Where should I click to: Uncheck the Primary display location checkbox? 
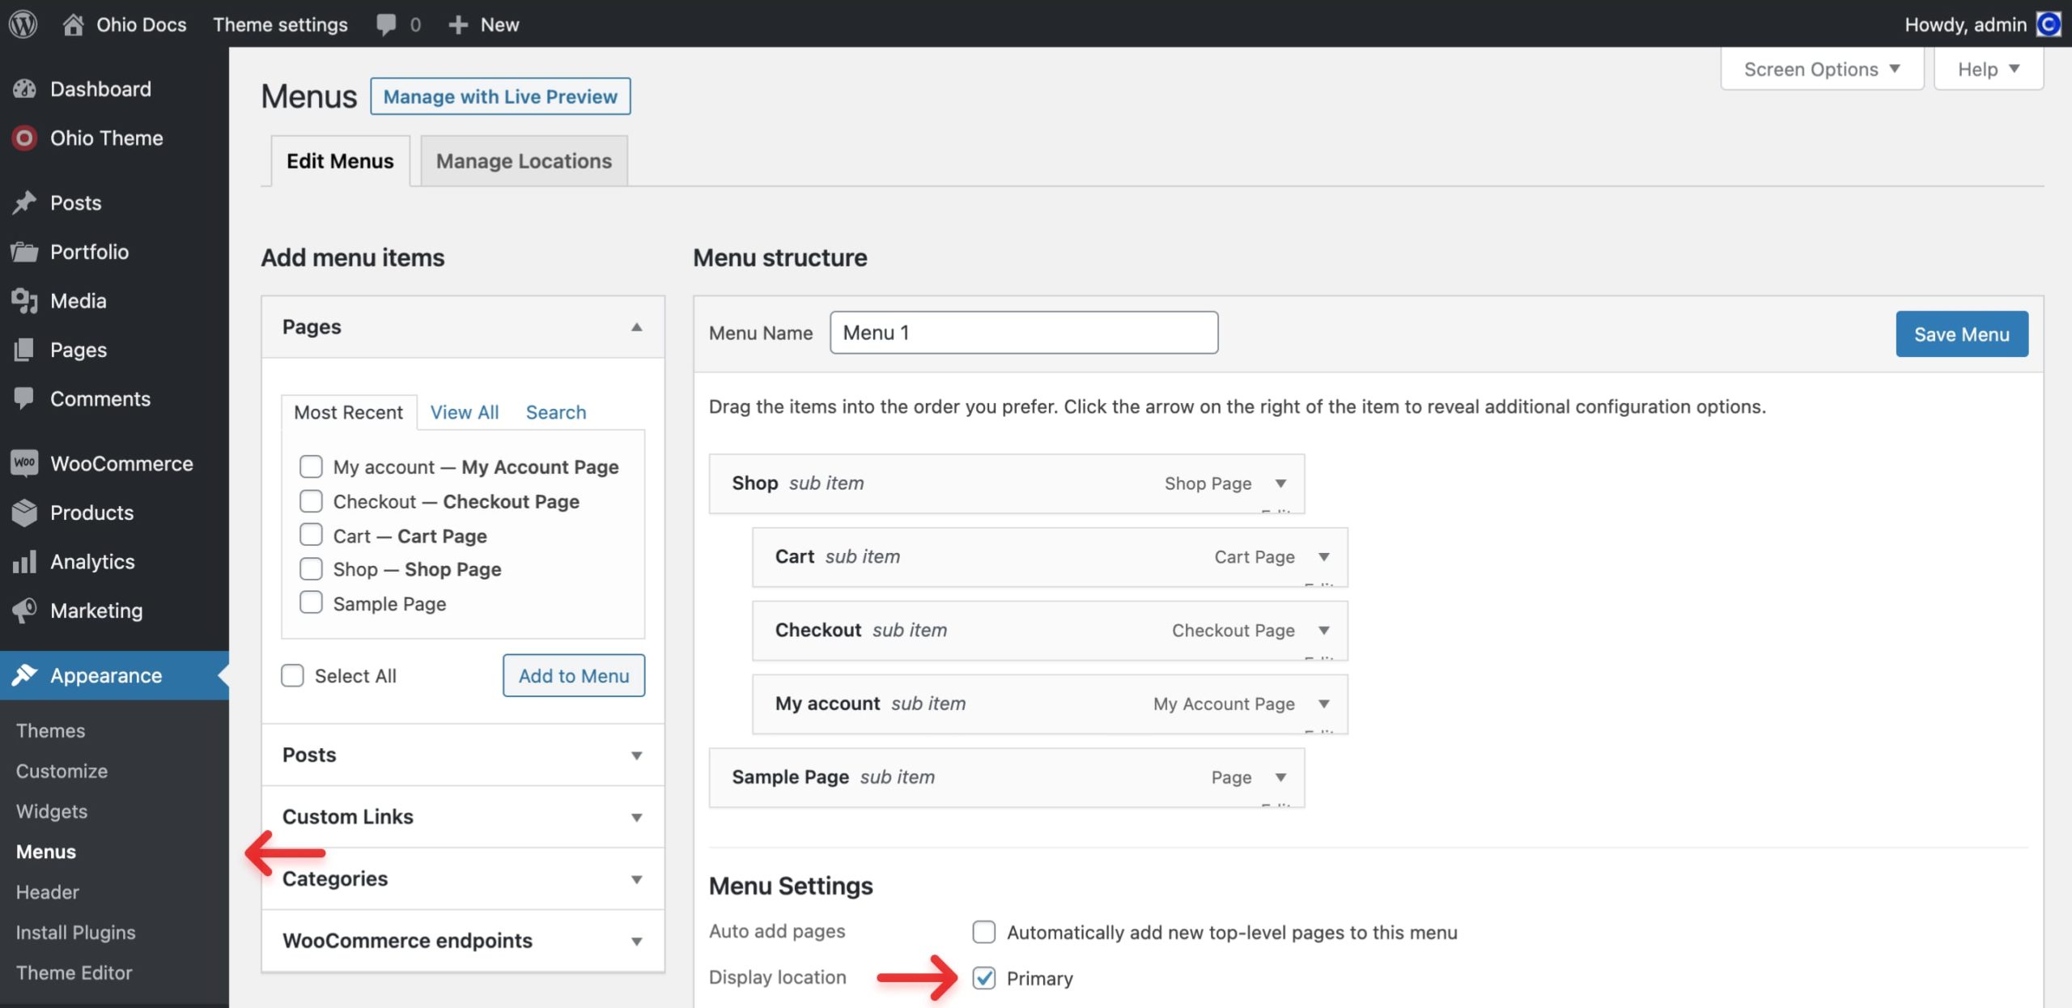pos(984,978)
